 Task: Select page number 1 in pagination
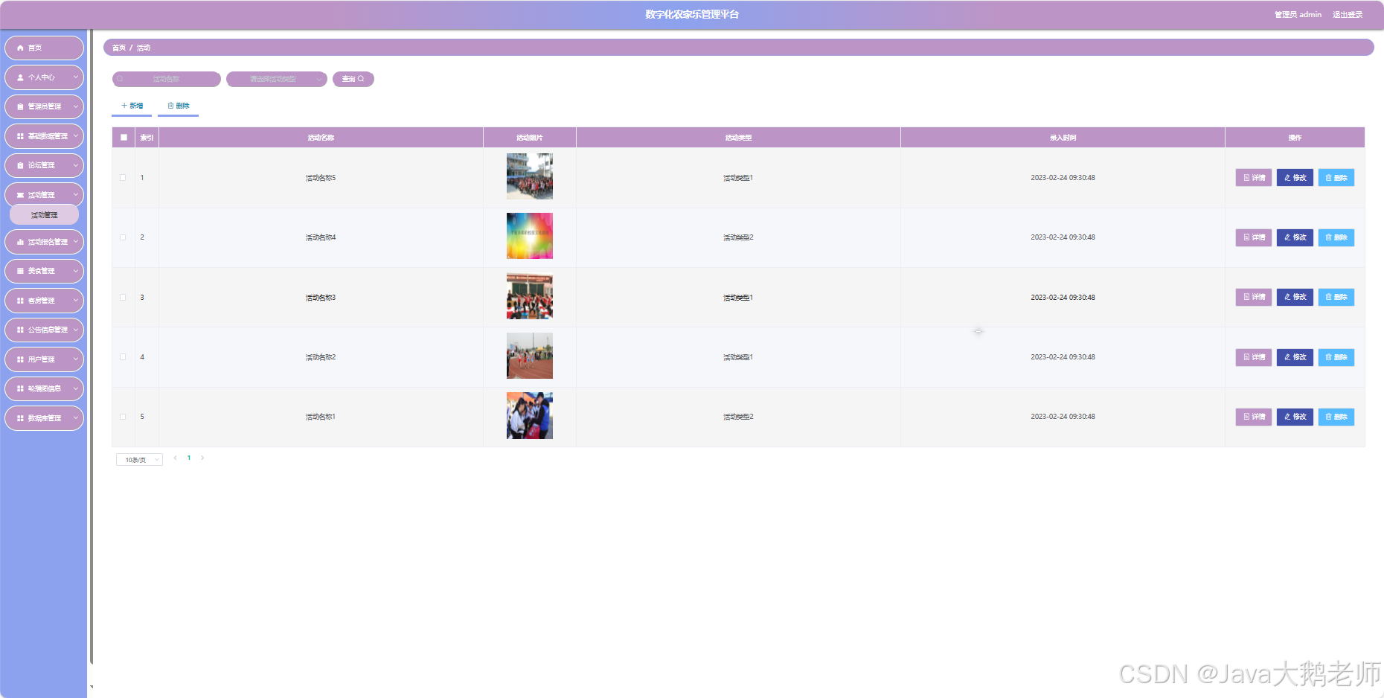[x=189, y=458]
